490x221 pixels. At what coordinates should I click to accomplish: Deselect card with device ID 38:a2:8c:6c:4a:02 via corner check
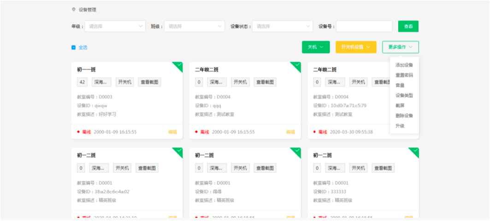coord(178,151)
